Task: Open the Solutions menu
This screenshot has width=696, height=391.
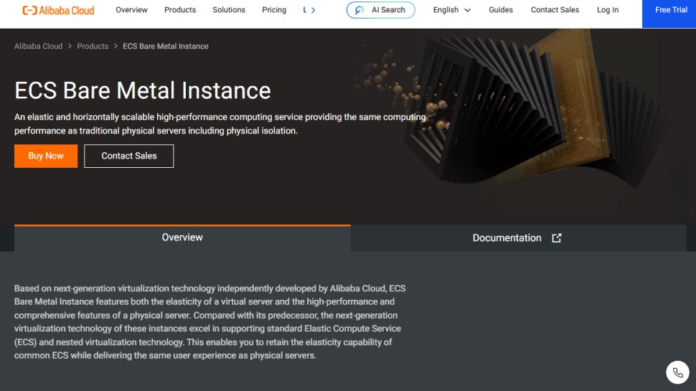Action: (x=229, y=10)
